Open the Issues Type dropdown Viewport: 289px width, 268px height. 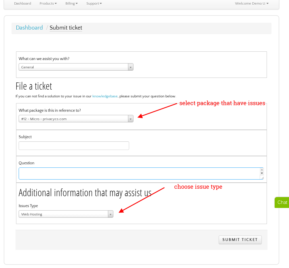pos(64,214)
